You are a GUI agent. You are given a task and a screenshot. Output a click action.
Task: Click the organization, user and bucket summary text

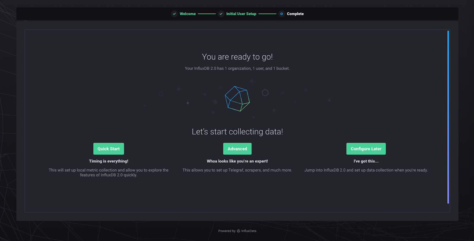tap(237, 68)
